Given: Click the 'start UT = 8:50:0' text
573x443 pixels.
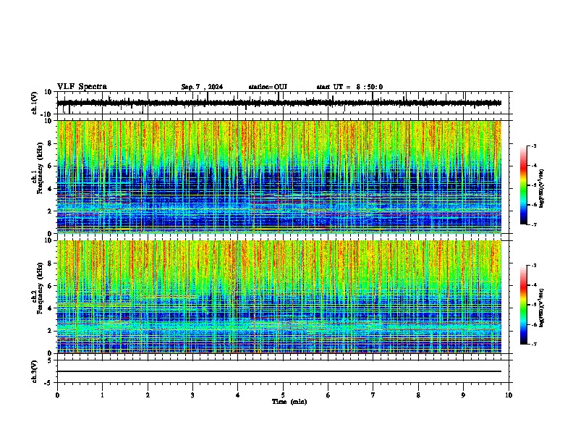Looking at the screenshot, I should (x=349, y=87).
